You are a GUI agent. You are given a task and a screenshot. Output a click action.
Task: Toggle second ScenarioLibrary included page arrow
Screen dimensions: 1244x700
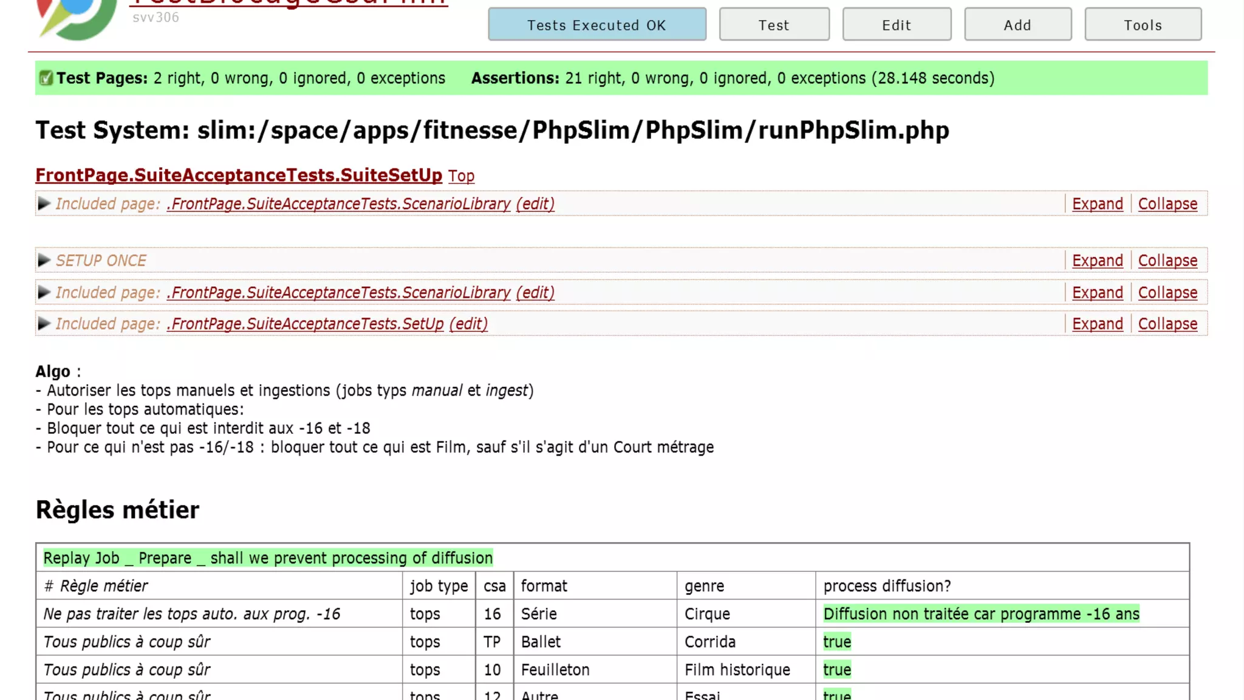tap(44, 292)
